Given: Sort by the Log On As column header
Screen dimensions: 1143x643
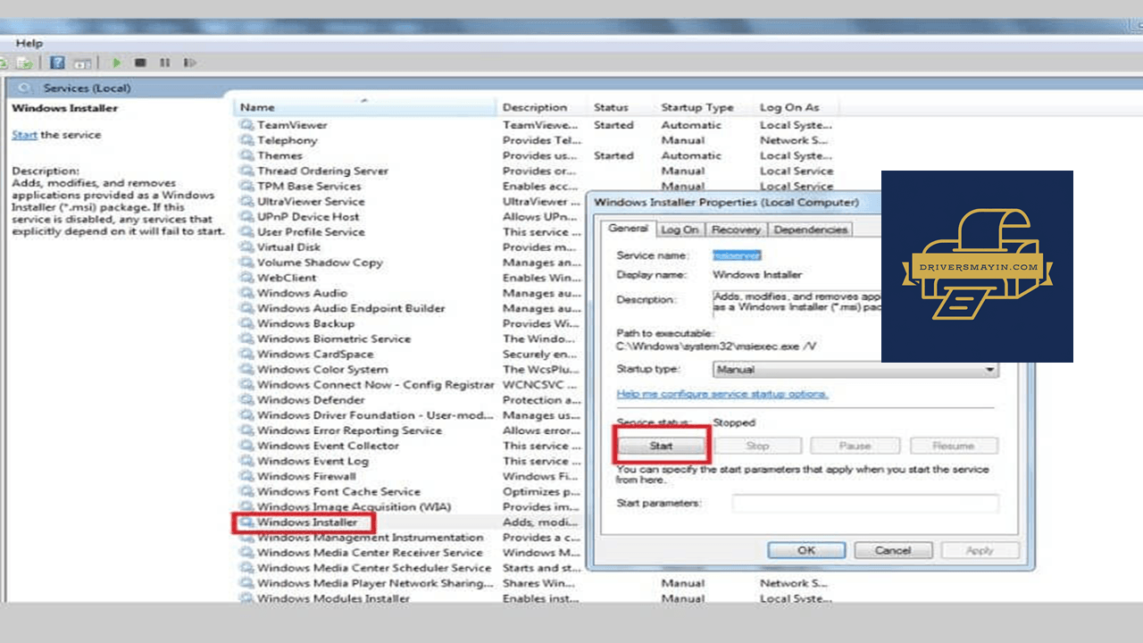Looking at the screenshot, I should coord(796,107).
